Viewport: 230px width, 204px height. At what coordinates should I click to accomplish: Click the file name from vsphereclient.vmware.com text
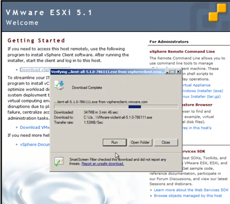click(101, 102)
